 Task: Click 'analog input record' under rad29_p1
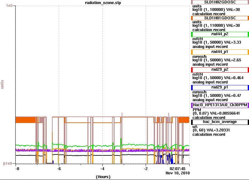210,100
